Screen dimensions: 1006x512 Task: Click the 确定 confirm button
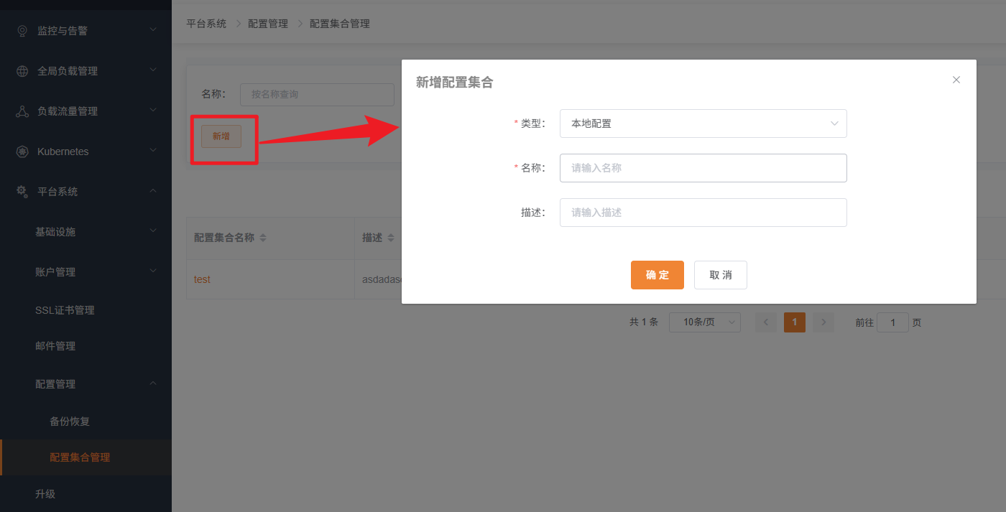click(657, 275)
